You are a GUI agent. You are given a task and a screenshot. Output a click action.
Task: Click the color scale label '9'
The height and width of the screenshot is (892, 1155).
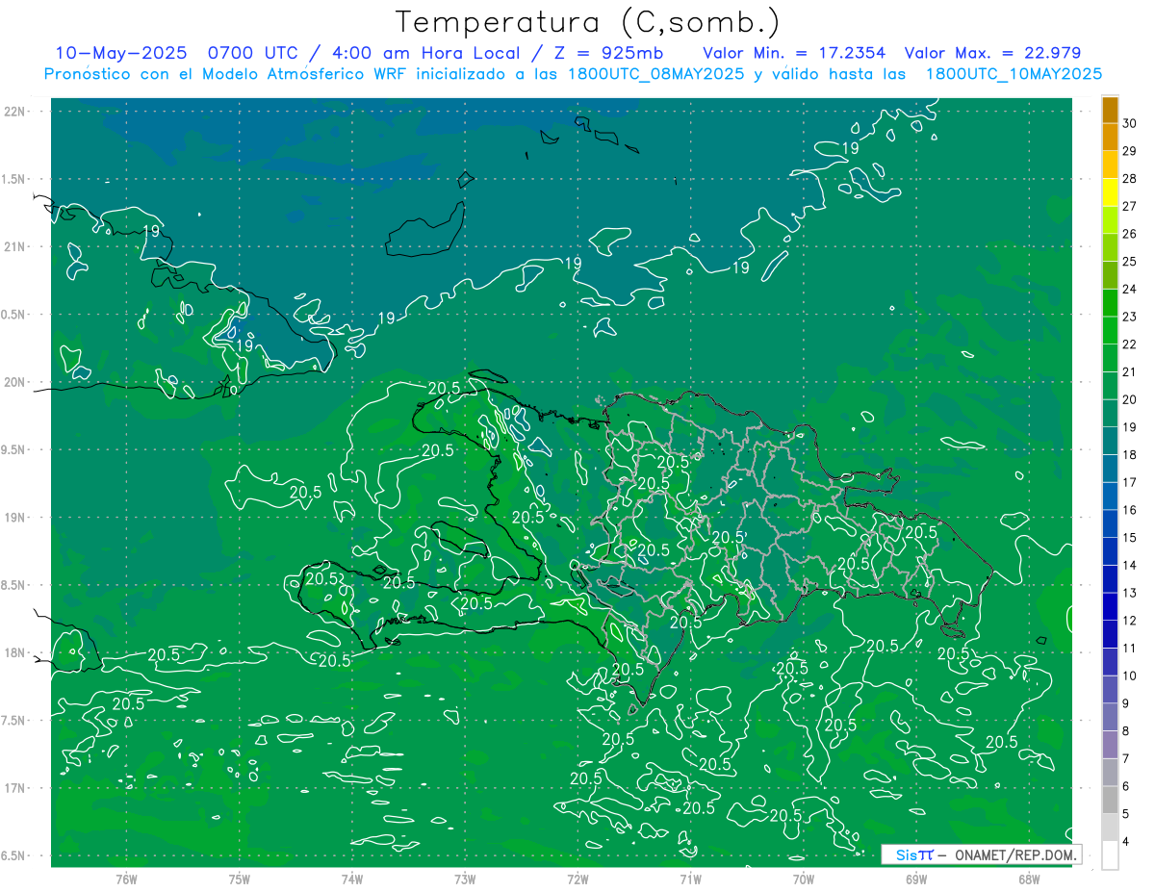coord(1126,703)
